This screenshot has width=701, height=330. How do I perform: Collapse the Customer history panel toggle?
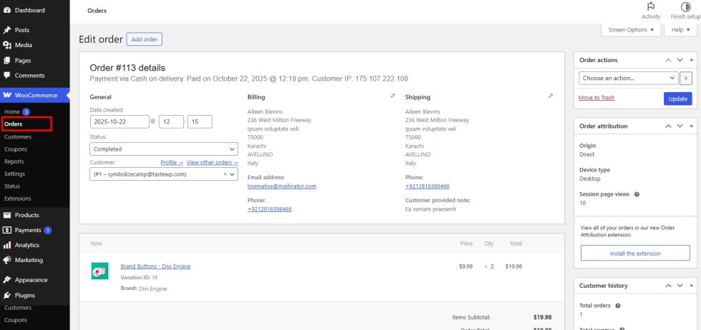(689, 285)
